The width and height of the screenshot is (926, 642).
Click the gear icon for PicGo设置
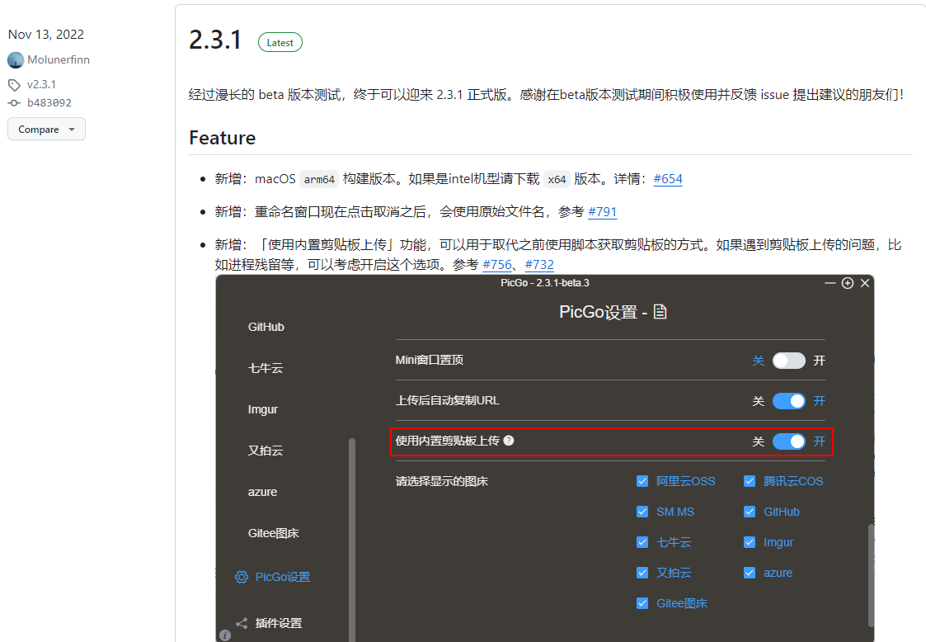pyautogui.click(x=242, y=577)
